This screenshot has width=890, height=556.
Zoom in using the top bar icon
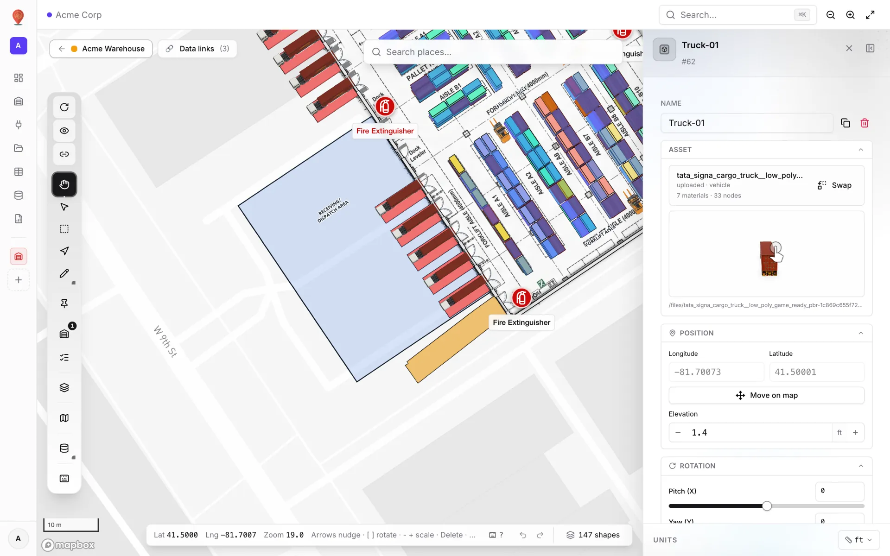point(851,15)
